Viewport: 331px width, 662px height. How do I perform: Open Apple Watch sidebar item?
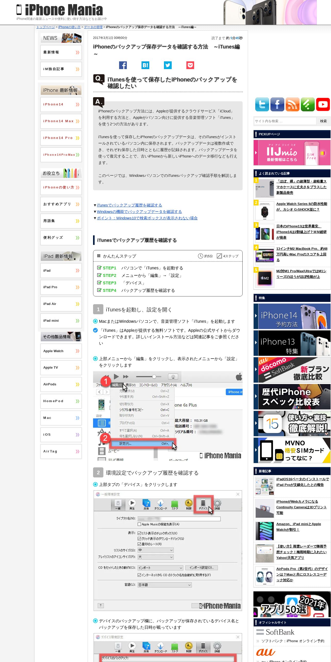pyautogui.click(x=61, y=351)
